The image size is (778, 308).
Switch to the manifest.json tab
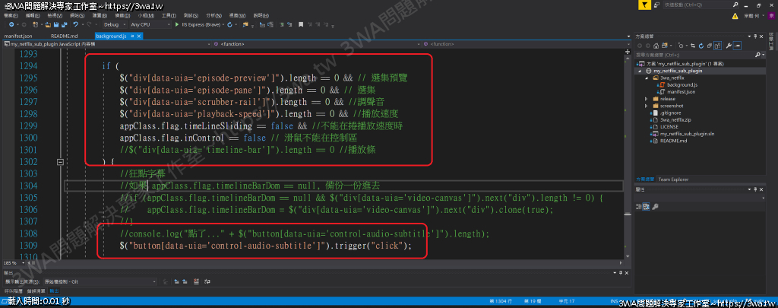point(18,36)
